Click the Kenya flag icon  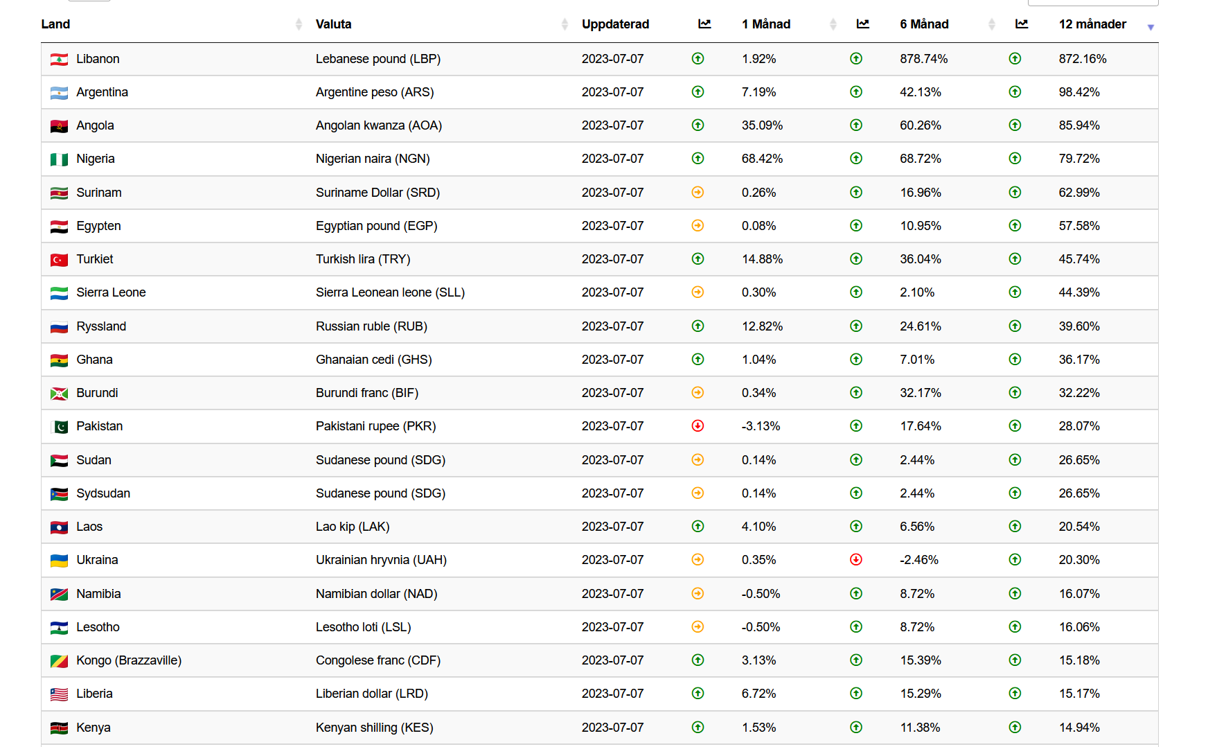[59, 728]
